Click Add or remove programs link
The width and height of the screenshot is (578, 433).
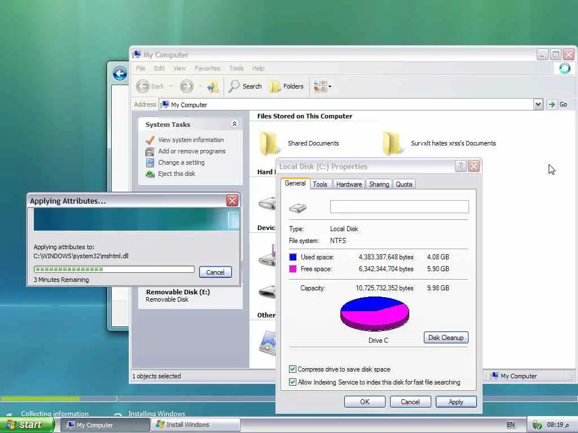point(192,151)
